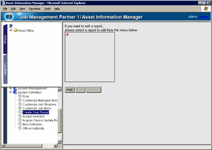Click the Add button
The width and height of the screenshot is (212, 150).
(x=69, y=90)
